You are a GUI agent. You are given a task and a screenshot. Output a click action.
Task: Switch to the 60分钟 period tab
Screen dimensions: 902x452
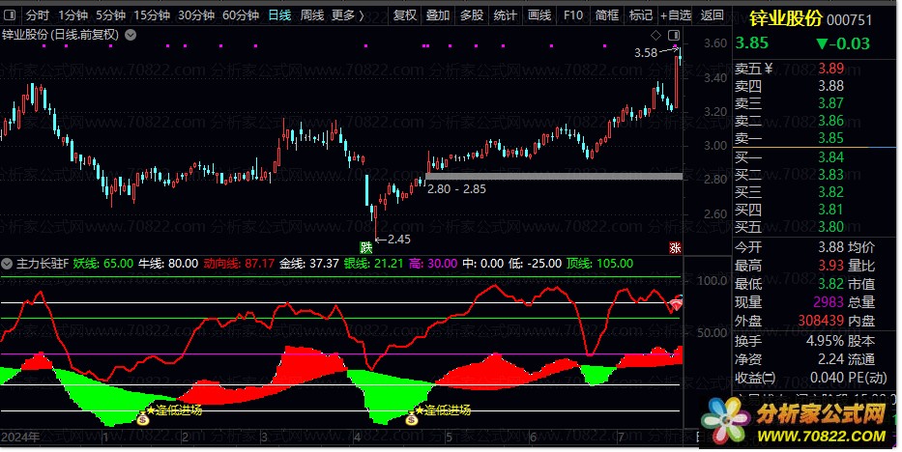point(240,15)
